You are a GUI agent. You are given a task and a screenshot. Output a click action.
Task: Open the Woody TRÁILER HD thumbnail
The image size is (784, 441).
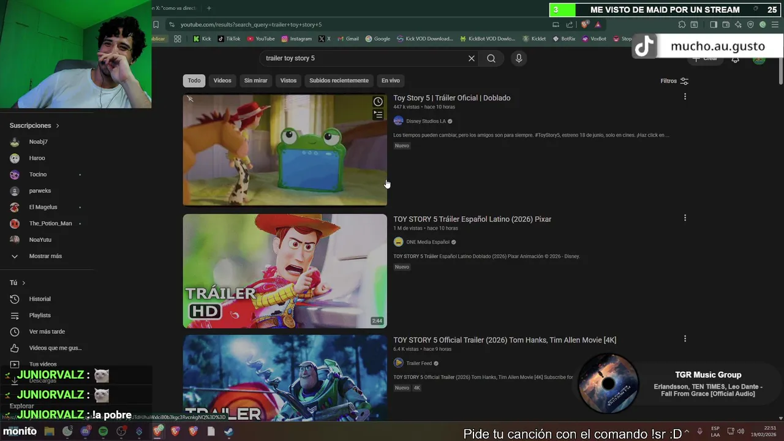tap(285, 271)
